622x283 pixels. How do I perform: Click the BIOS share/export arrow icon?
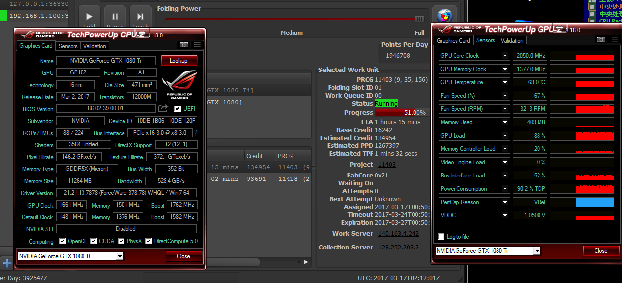[x=163, y=108]
